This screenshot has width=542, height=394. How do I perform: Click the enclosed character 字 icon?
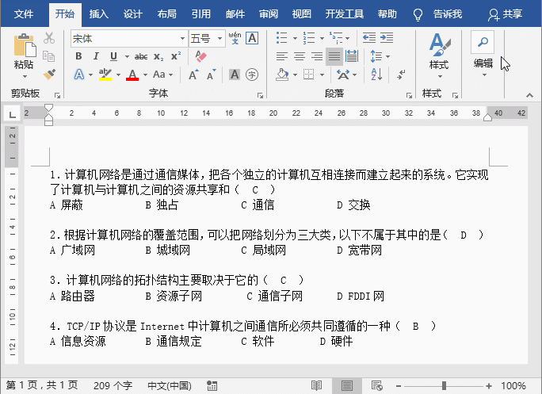click(252, 74)
